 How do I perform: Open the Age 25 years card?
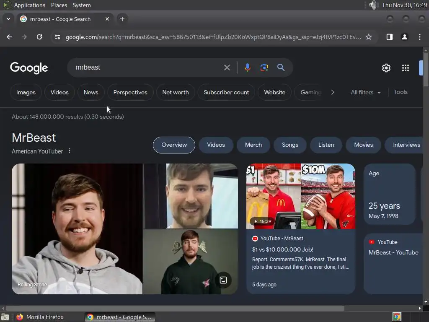pos(390,194)
